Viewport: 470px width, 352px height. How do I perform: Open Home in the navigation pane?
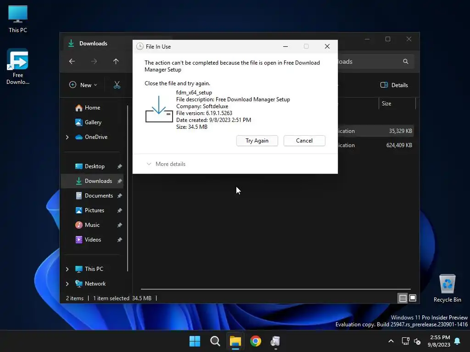tap(92, 108)
